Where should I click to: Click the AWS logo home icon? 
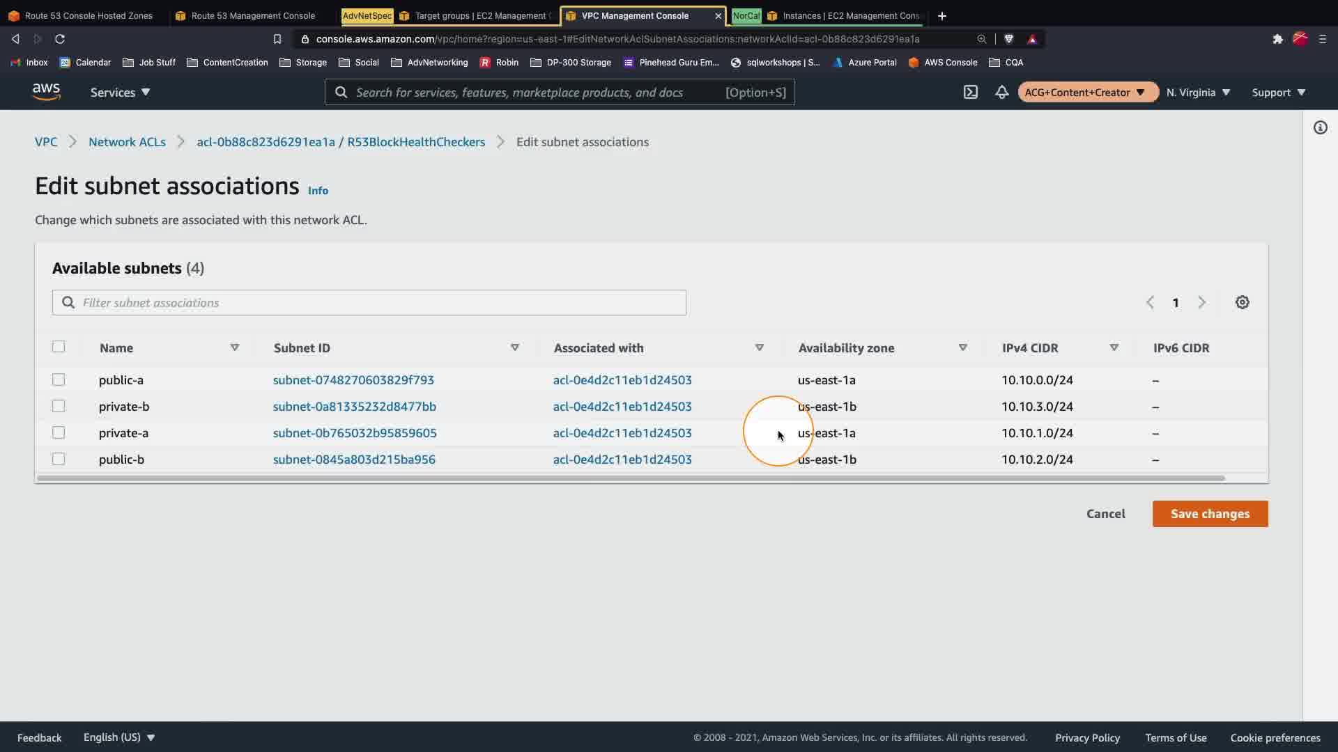coord(46,92)
